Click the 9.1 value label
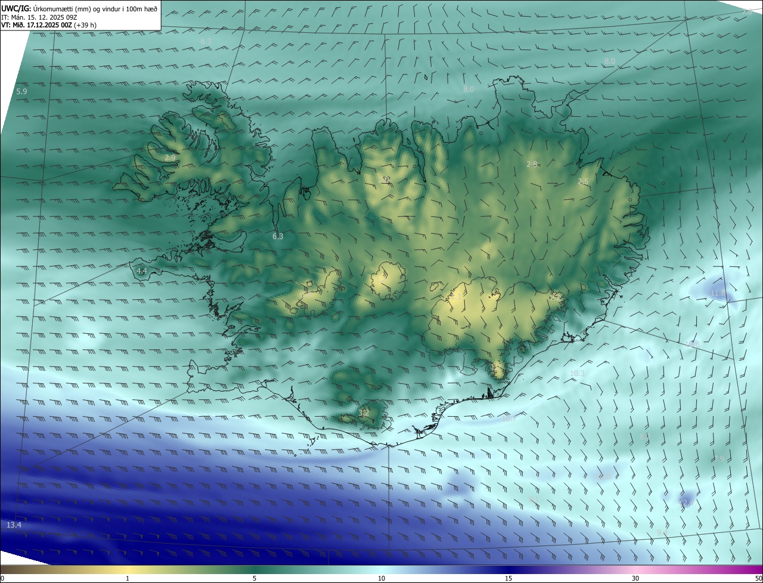The image size is (763, 583). click(534, 498)
